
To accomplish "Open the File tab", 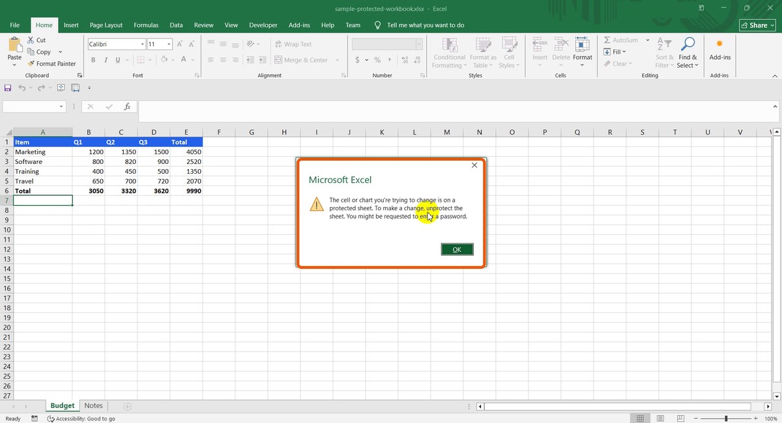I will pos(14,25).
